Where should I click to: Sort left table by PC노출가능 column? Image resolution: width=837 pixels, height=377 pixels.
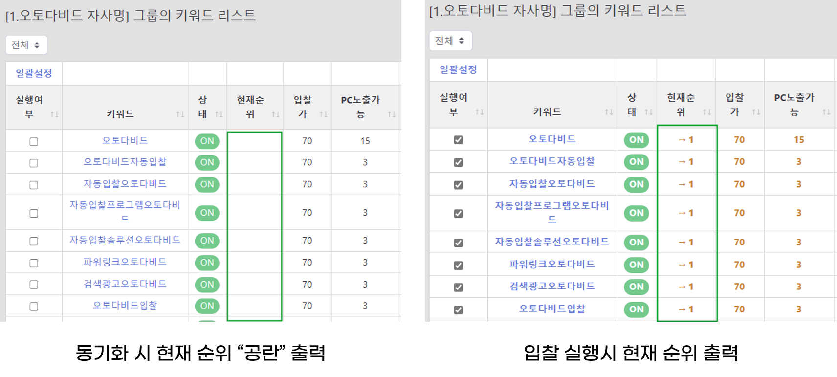pos(391,114)
